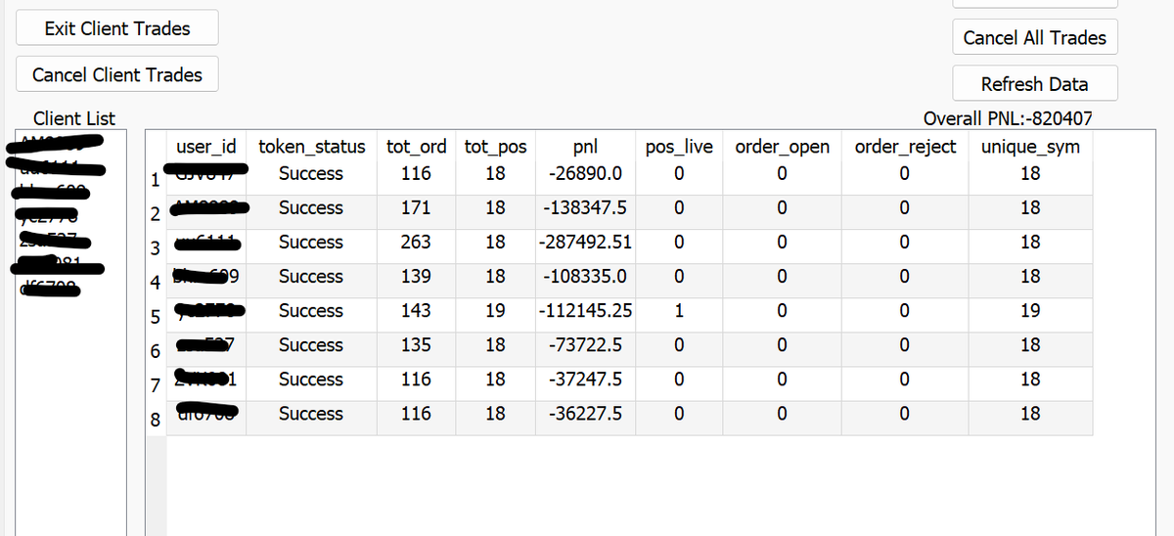Click Success status in row 1
Image resolution: width=1174 pixels, height=536 pixels.
311,174
